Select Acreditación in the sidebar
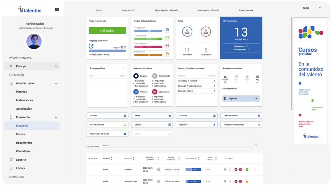 point(24,109)
